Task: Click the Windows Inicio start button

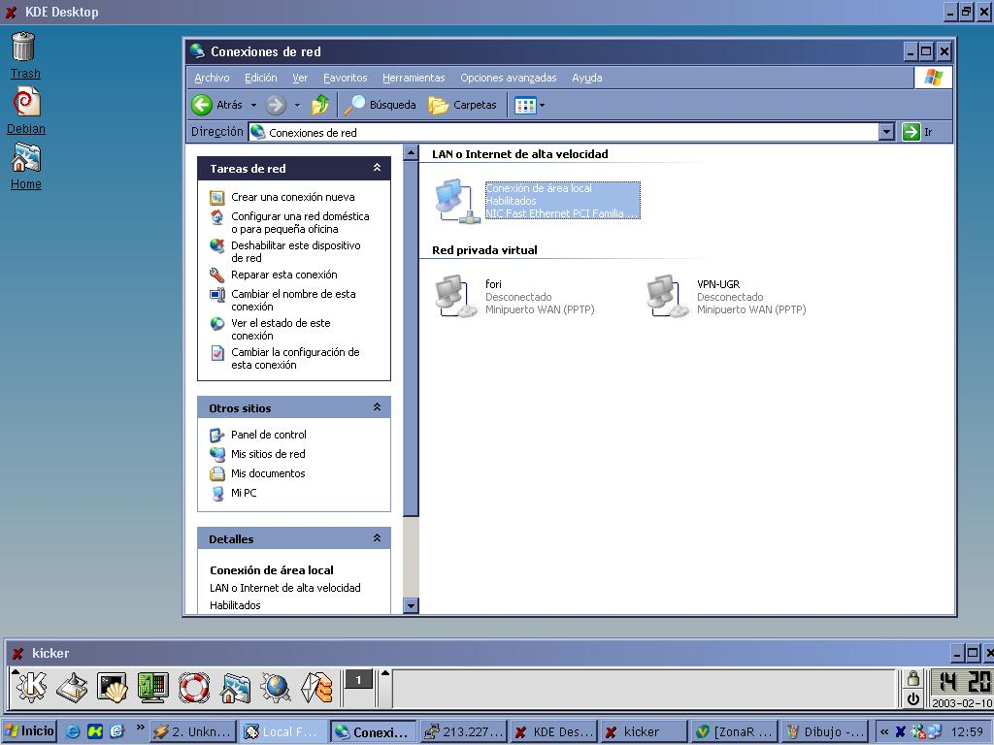Action: 30,731
